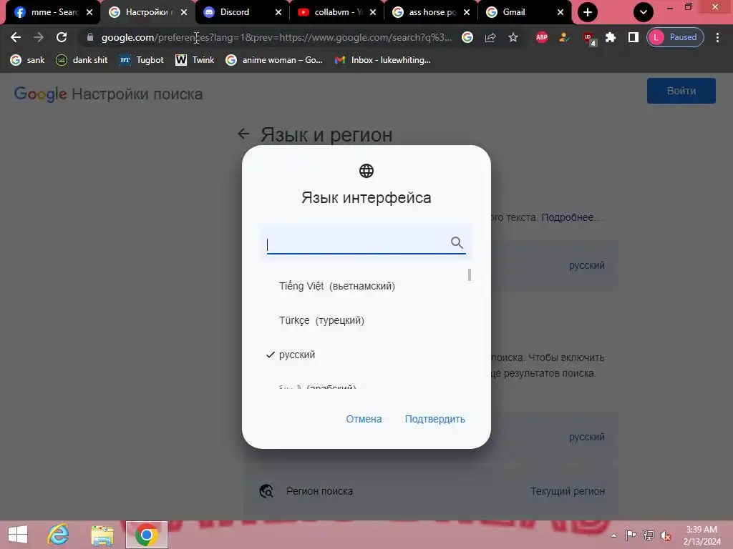Open the Extensions puzzle piece menu

click(x=611, y=37)
